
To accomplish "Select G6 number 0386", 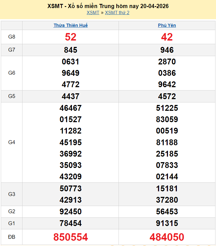I will (x=167, y=73).
